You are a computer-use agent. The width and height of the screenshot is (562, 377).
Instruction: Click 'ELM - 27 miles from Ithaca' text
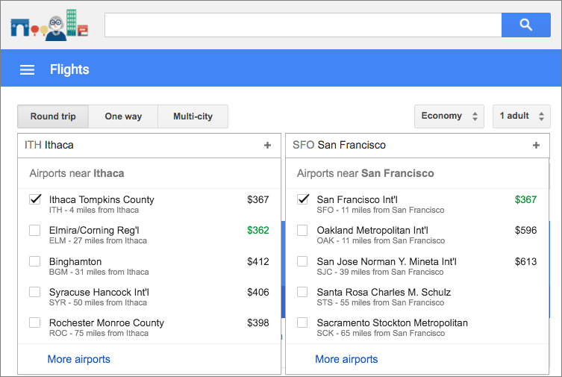[x=98, y=240]
